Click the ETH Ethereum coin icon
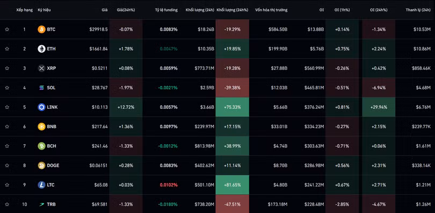The width and height of the screenshot is (435, 213). pyautogui.click(x=41, y=49)
